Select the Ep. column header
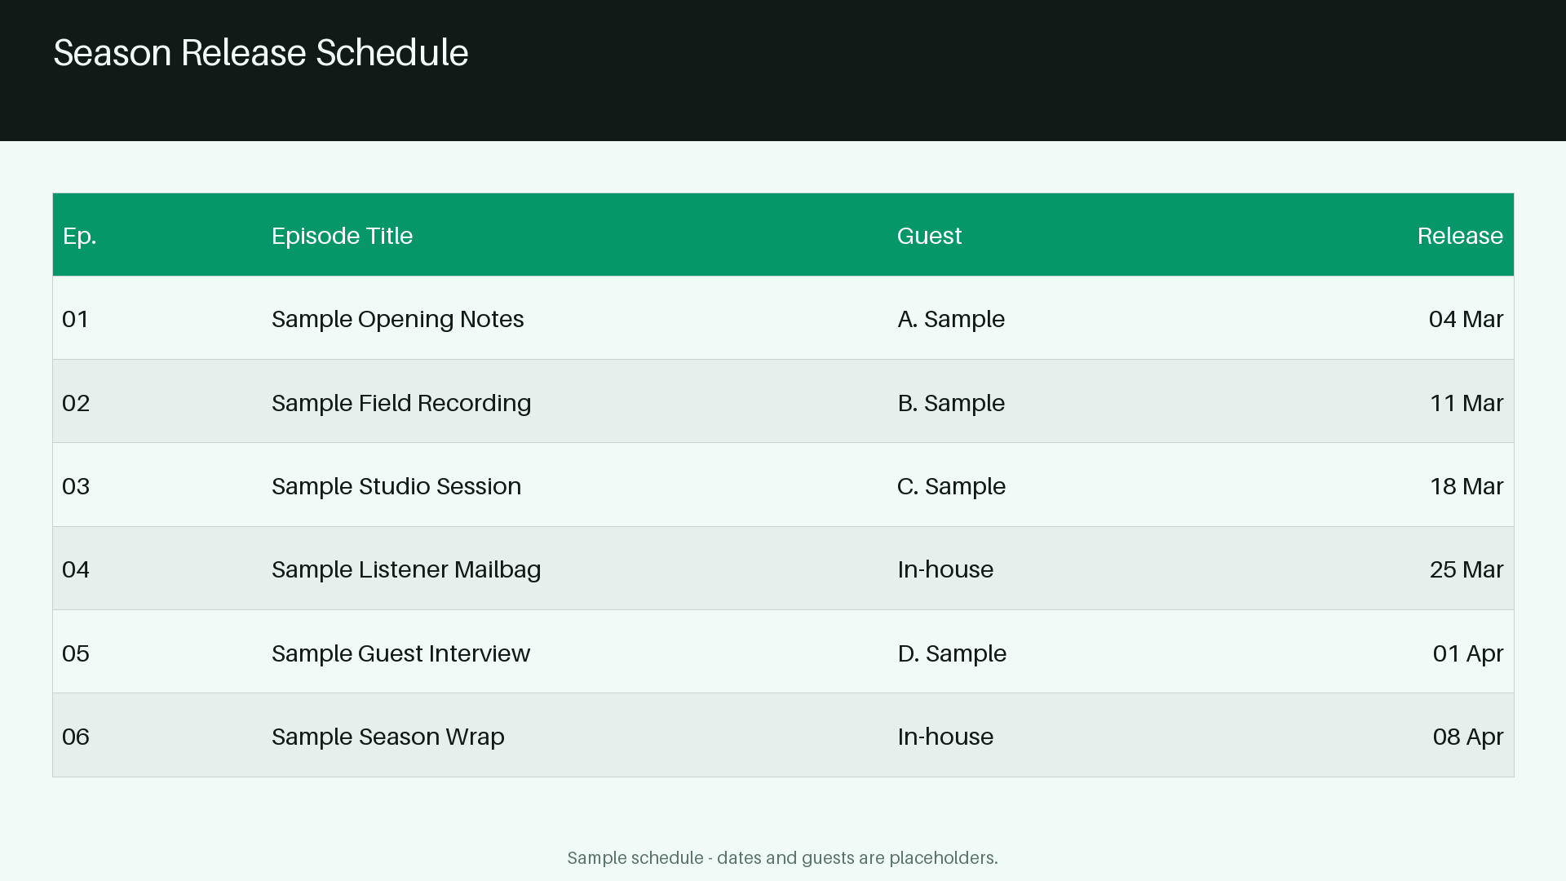Viewport: 1566px width, 881px height. 79,237
